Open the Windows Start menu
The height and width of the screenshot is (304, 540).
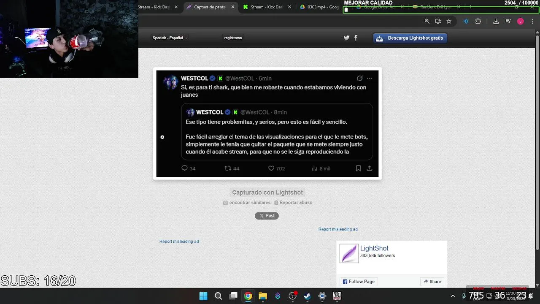click(x=203, y=296)
